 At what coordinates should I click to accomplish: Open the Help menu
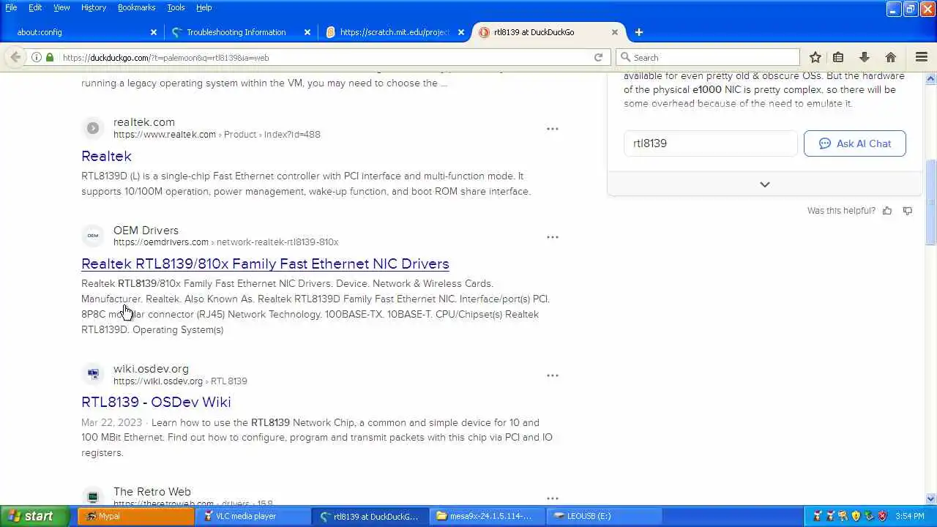(x=204, y=7)
